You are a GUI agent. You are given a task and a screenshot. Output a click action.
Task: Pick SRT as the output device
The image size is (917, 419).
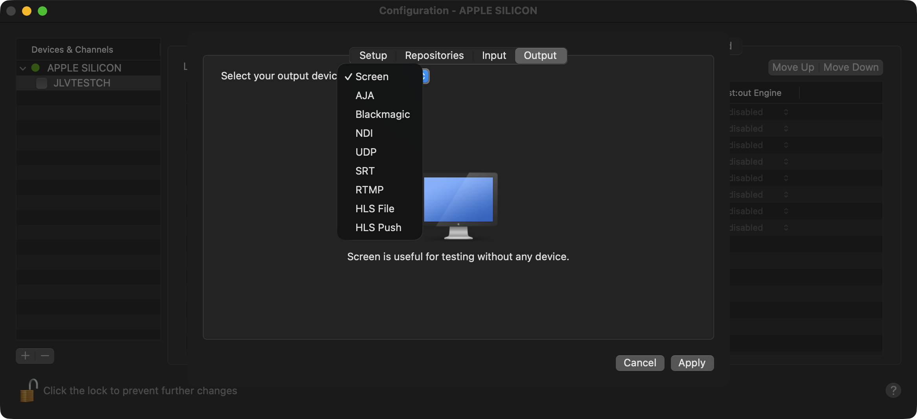[365, 171]
